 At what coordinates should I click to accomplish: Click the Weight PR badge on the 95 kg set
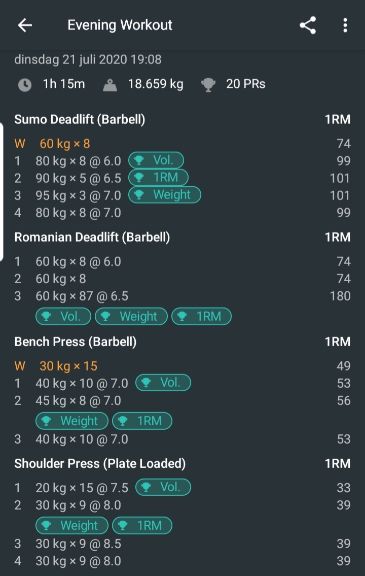point(165,195)
